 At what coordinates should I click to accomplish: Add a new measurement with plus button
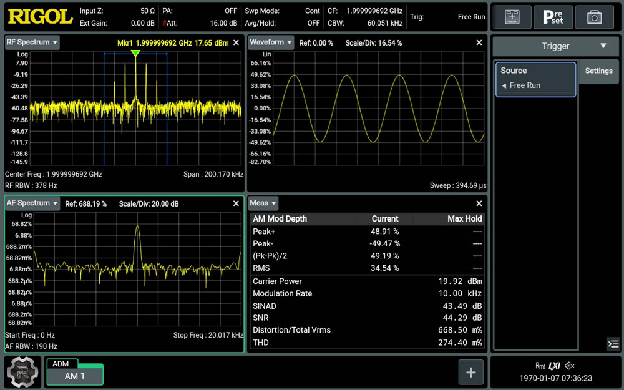pos(470,373)
